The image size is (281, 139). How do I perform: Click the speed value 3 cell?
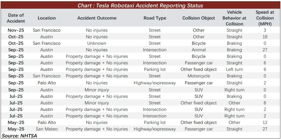(265, 30)
